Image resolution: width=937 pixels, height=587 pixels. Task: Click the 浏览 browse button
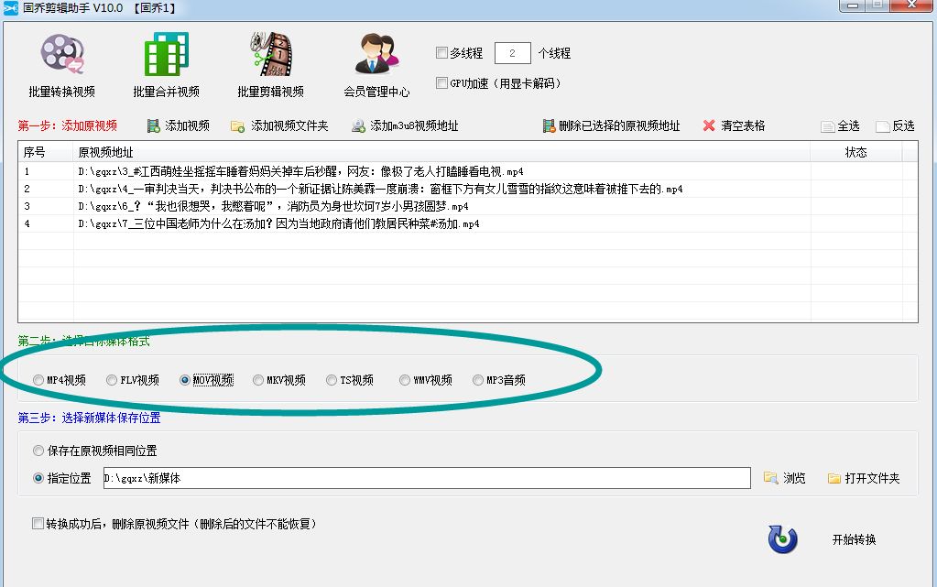click(785, 477)
